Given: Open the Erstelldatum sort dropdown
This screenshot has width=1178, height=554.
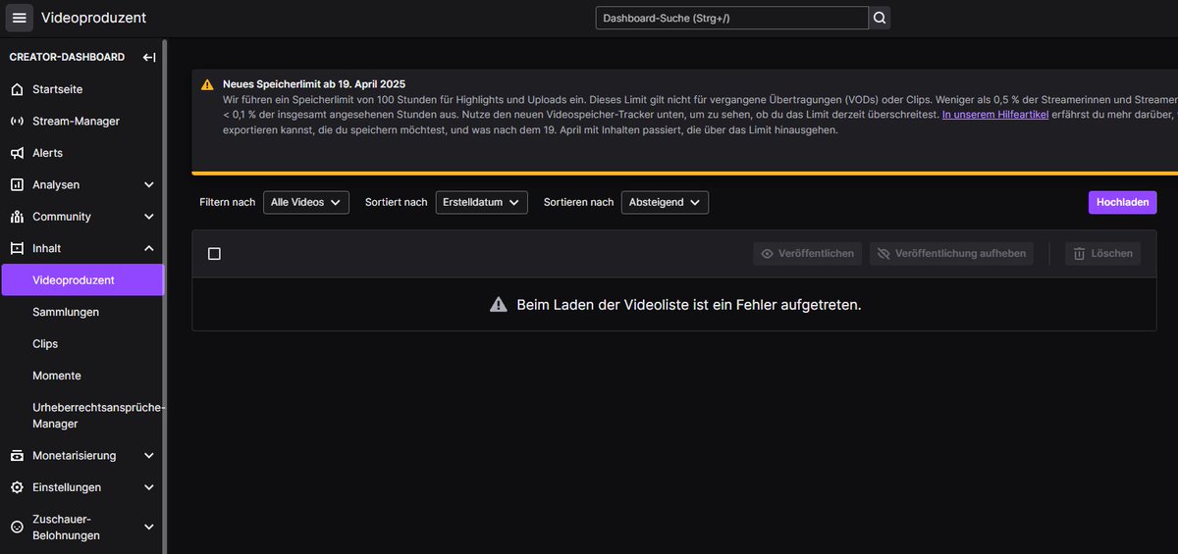Looking at the screenshot, I should coord(482,202).
